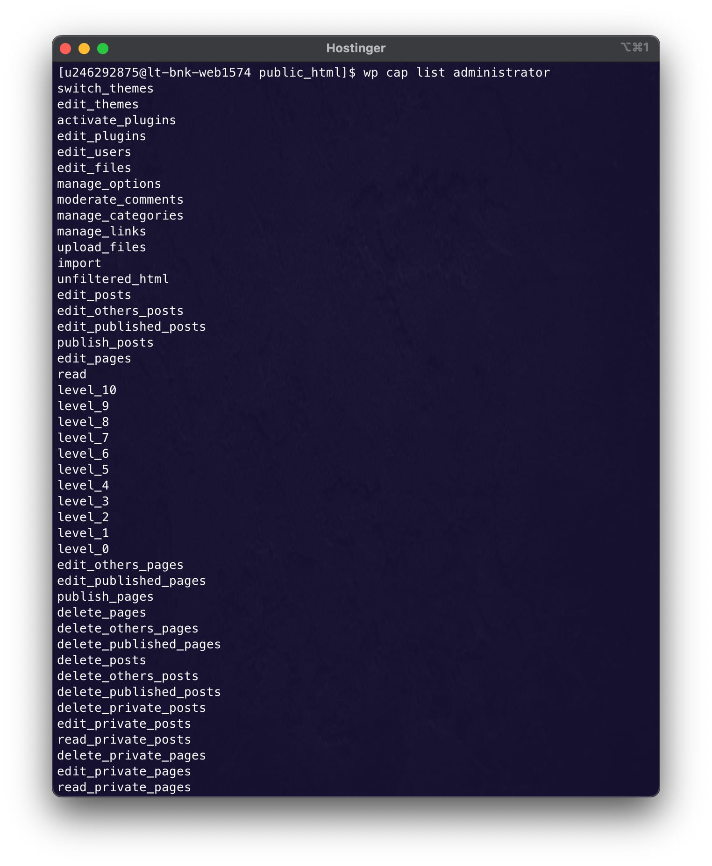Select the activate_plugins output line
712x866 pixels.
[116, 121]
